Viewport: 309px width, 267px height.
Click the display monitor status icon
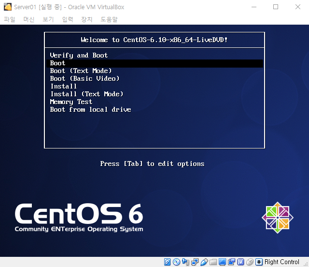(x=222, y=262)
